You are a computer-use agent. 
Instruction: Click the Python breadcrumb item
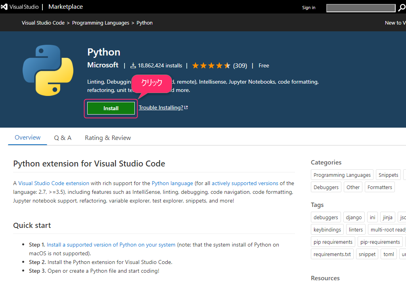pos(144,23)
